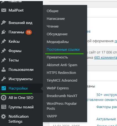Screen dimensions: 117x126
Task: Click the plugins update badge 15
Action: 29,32
